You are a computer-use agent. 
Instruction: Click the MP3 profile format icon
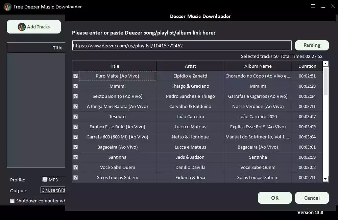click(45, 180)
